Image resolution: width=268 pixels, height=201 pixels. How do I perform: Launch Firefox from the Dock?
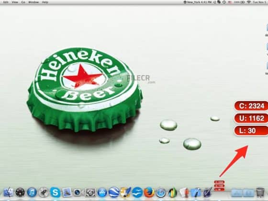click(x=149, y=192)
